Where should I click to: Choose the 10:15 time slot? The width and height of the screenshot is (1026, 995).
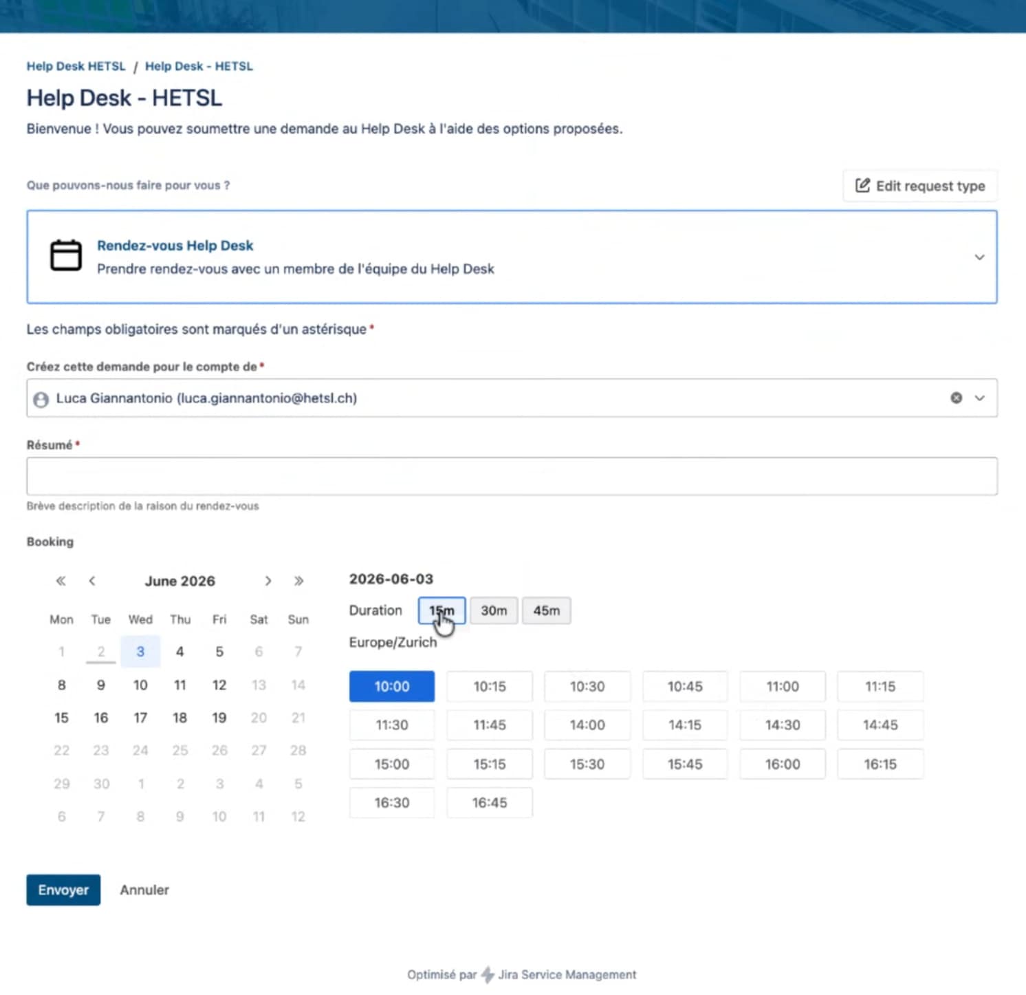(490, 686)
